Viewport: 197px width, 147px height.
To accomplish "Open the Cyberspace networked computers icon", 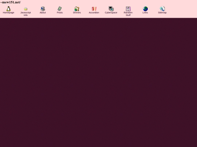I will pos(111,9).
